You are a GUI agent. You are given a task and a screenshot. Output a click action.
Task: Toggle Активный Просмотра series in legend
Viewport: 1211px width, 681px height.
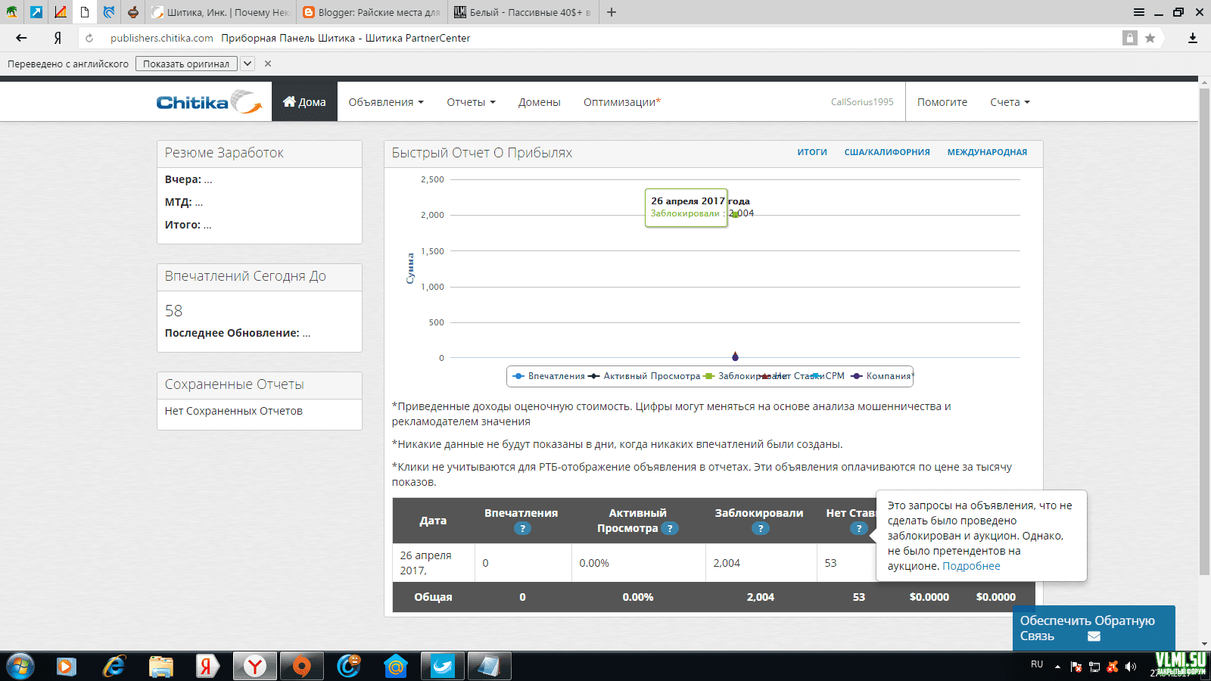(x=644, y=376)
